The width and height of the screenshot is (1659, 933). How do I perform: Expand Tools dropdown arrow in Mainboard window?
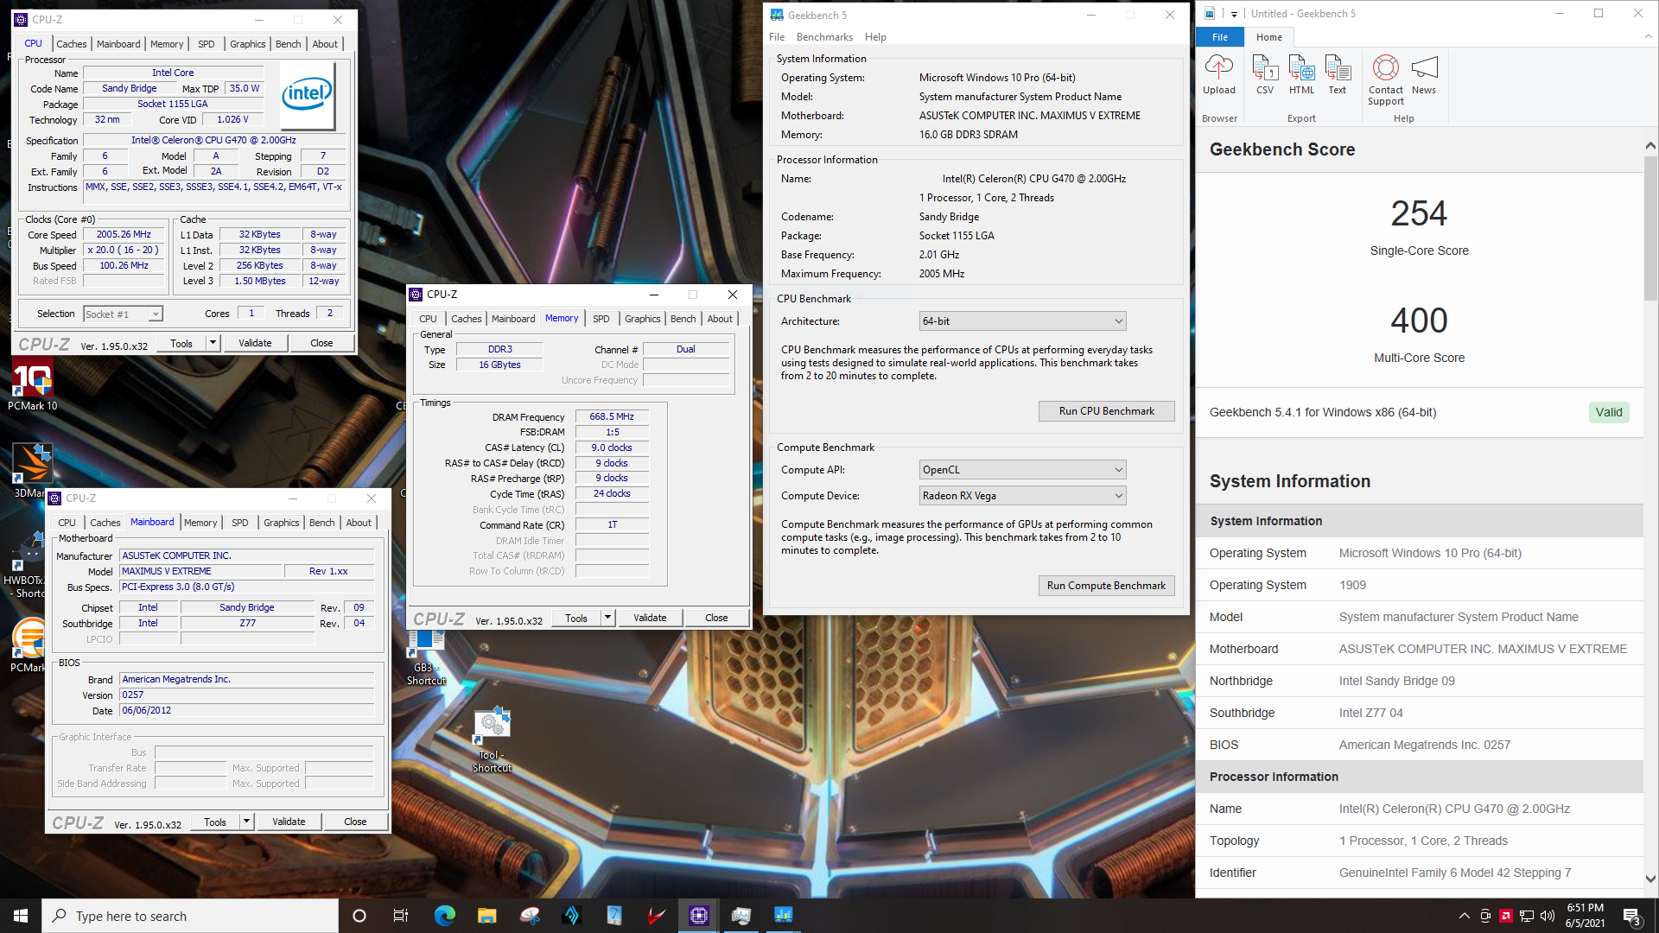click(x=246, y=822)
